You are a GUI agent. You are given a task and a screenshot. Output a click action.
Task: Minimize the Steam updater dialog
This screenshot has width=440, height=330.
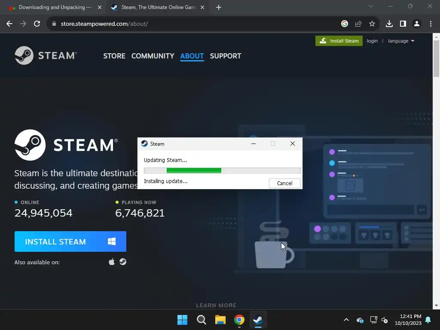[x=254, y=144]
